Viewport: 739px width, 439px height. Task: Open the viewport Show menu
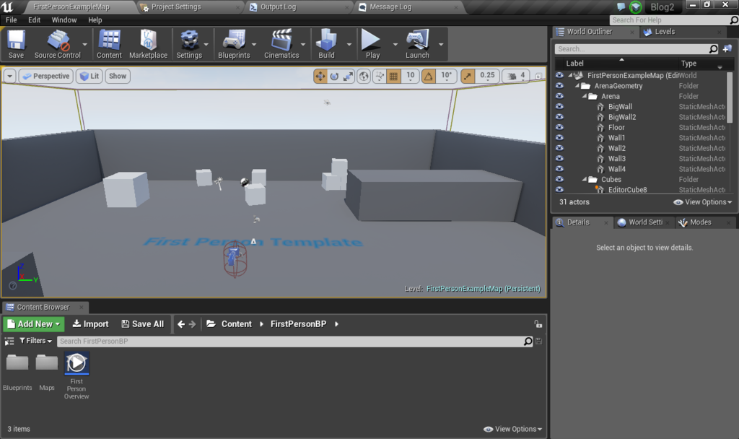118,76
